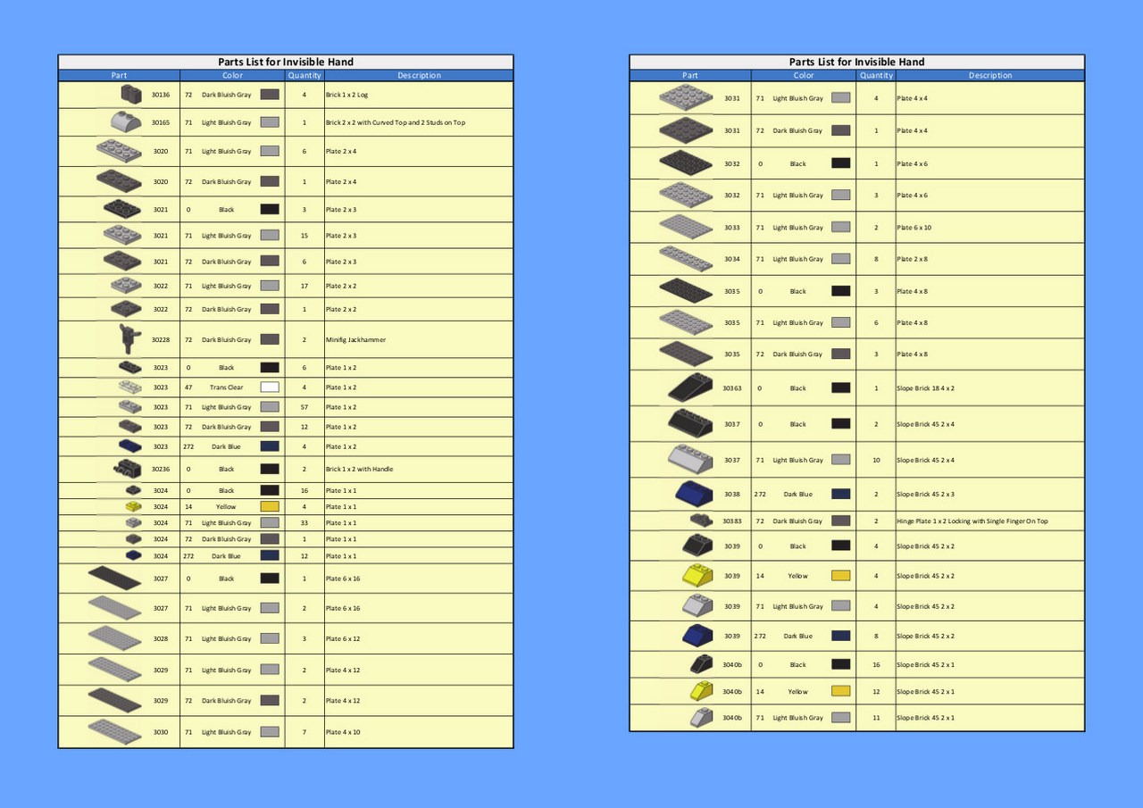Select the Light Bluish Gray 3037 slope image
The width and height of the screenshot is (1143, 808).
[x=690, y=460]
